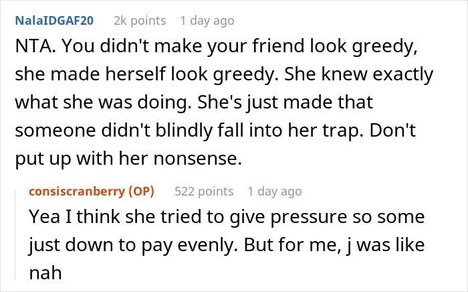Click the phrase 'She knew exactly'

coord(358,75)
